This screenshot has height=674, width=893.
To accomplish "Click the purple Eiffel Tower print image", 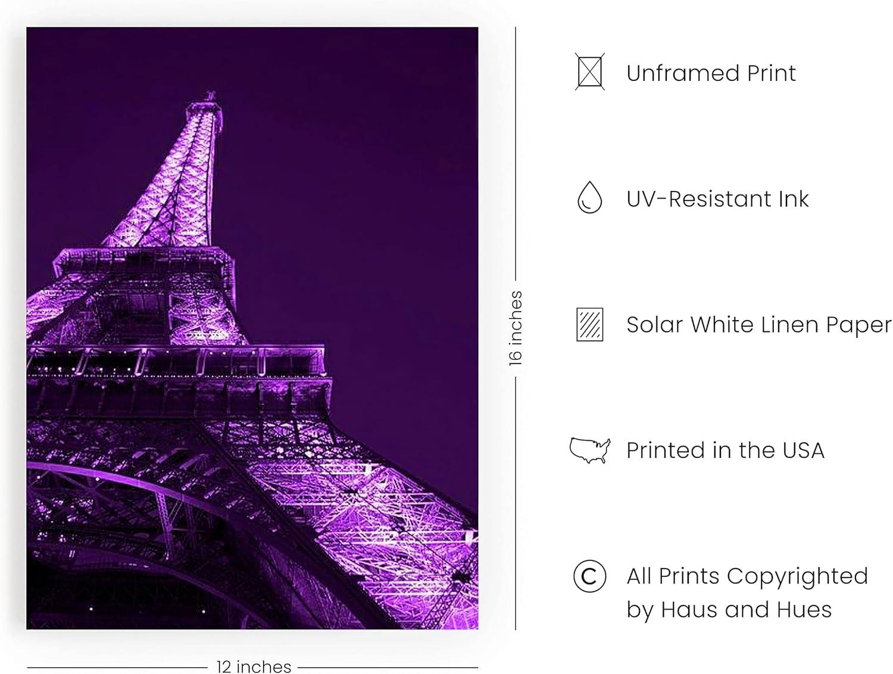I will (252, 328).
